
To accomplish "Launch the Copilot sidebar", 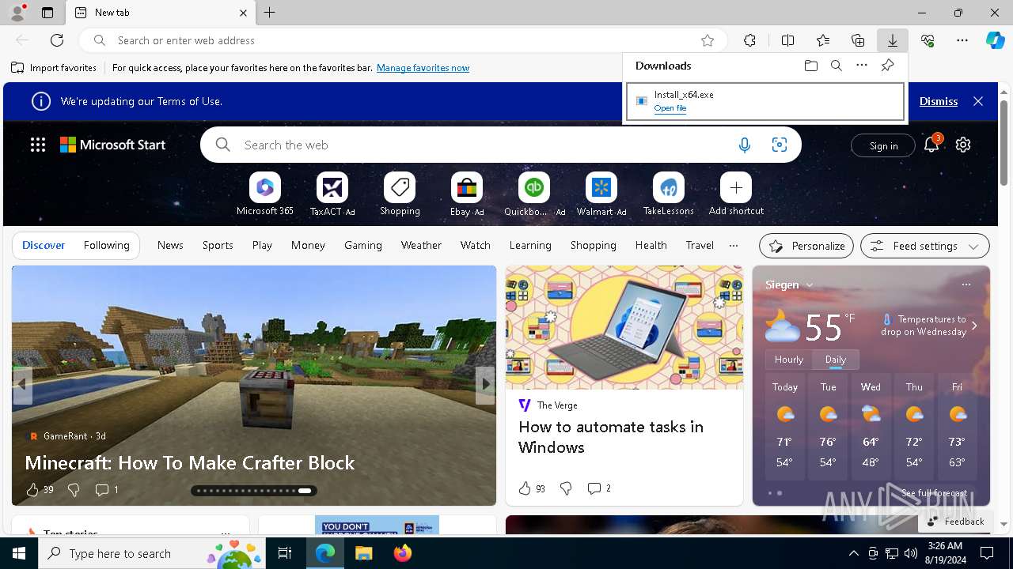I will pyautogui.click(x=996, y=40).
